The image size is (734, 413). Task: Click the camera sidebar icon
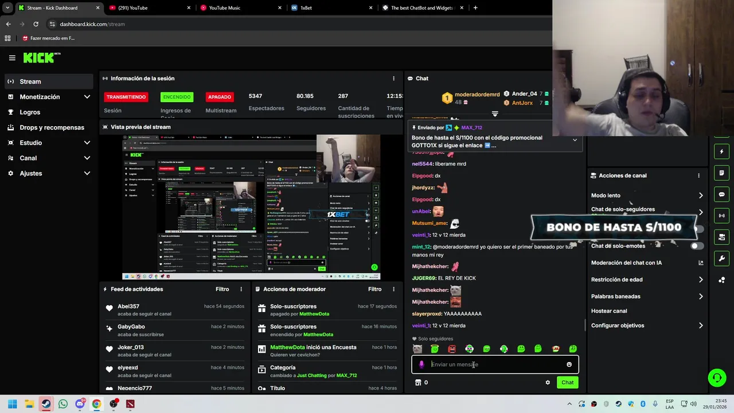coord(721,237)
